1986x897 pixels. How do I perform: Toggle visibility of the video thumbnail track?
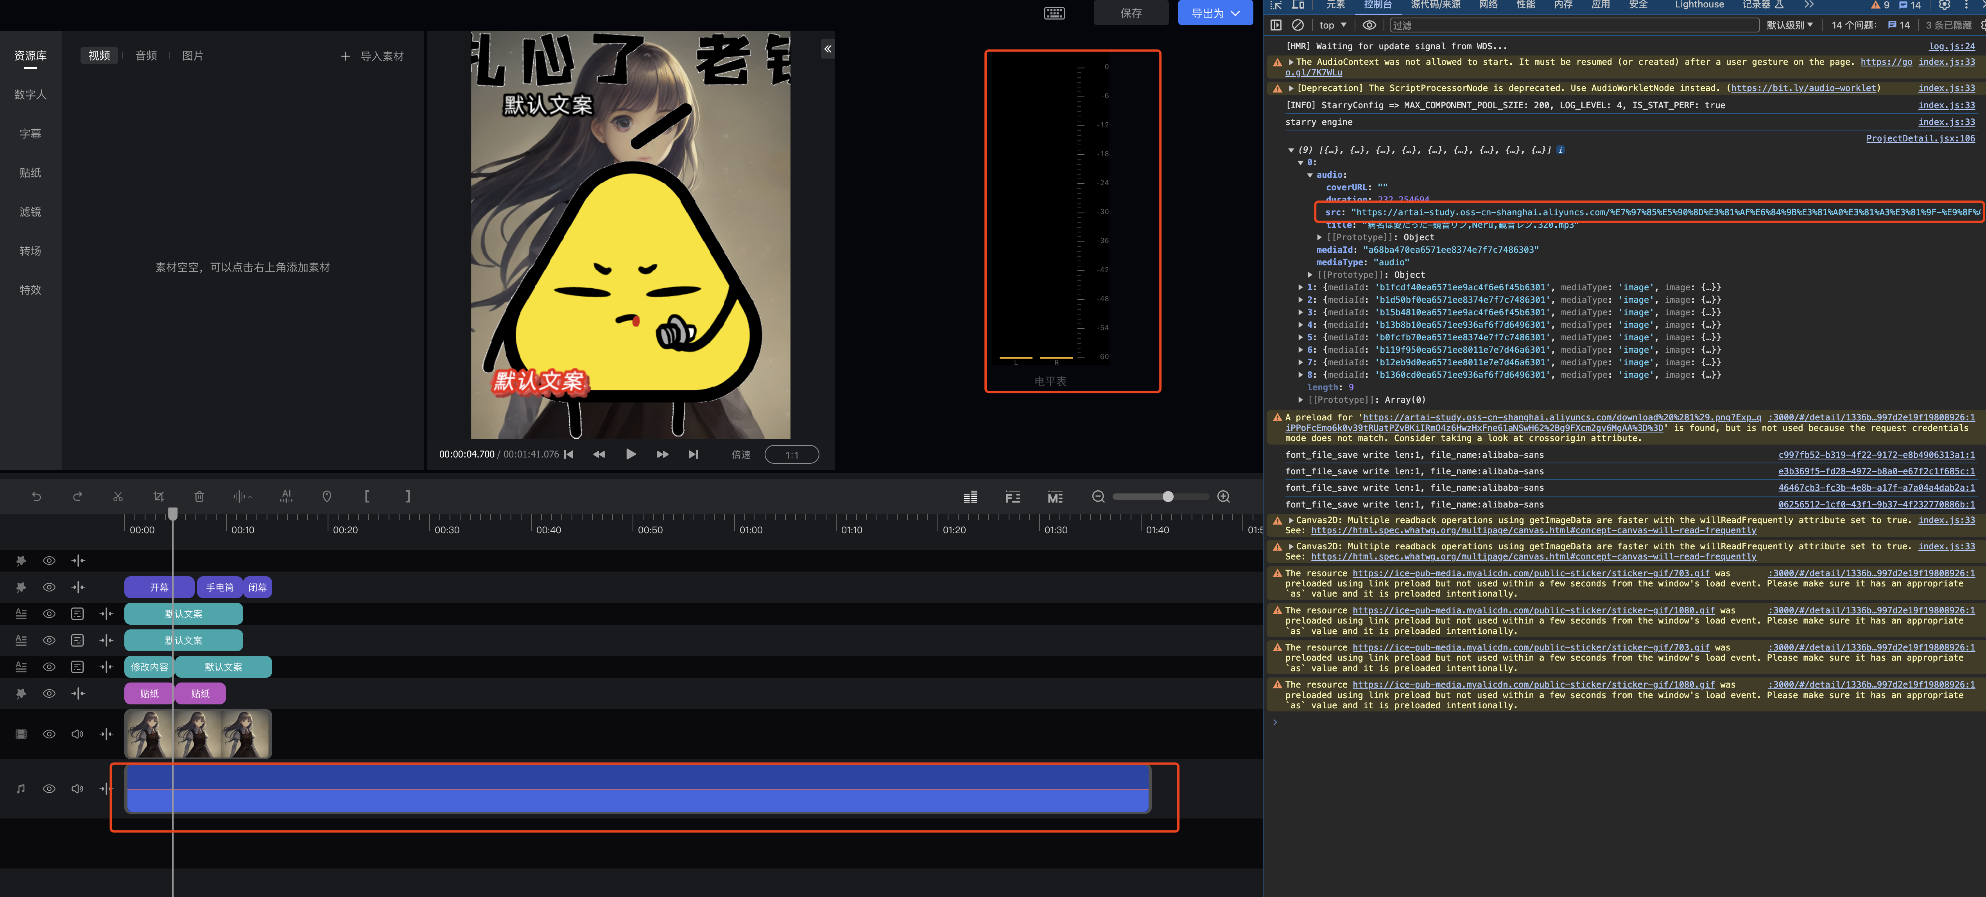tap(49, 734)
